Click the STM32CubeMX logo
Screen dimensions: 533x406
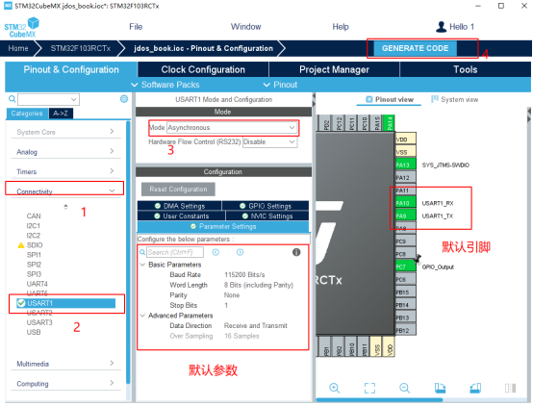[x=22, y=27]
